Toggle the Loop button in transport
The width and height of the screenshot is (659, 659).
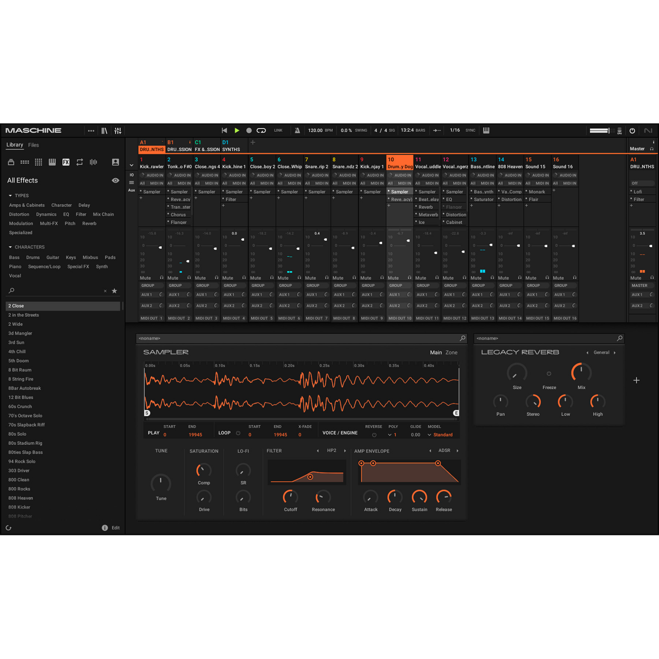tap(261, 131)
